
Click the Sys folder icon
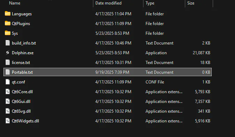tap(8, 33)
